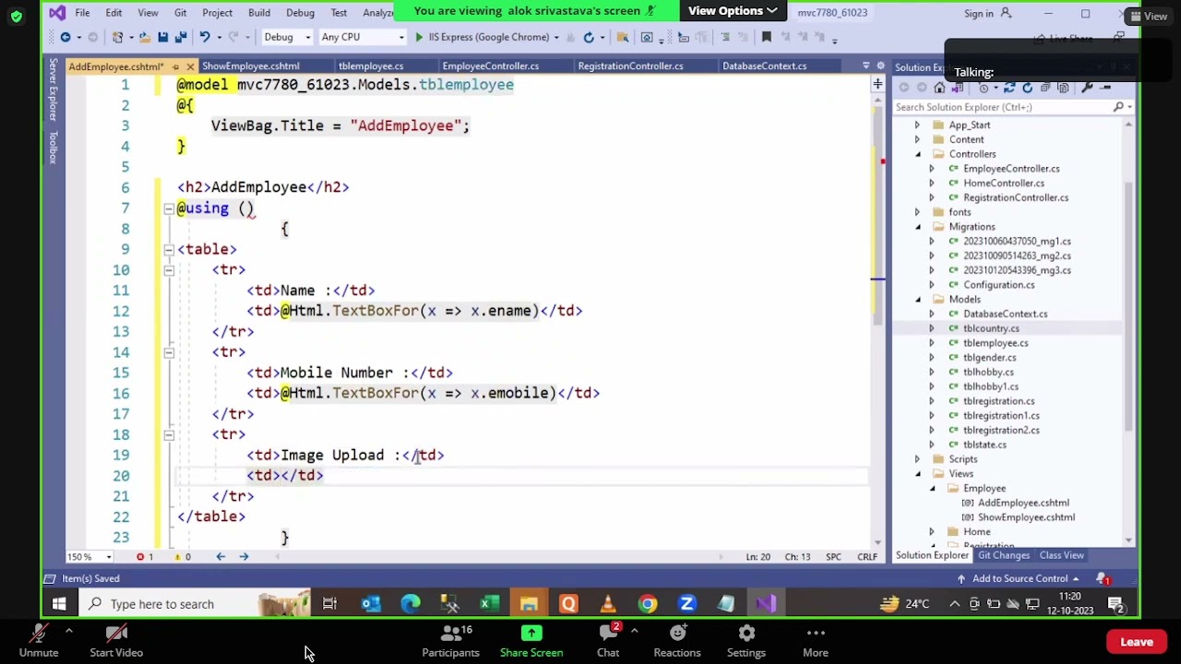
Task: Toggle Unmute microphone in Zoom
Action: click(39, 641)
